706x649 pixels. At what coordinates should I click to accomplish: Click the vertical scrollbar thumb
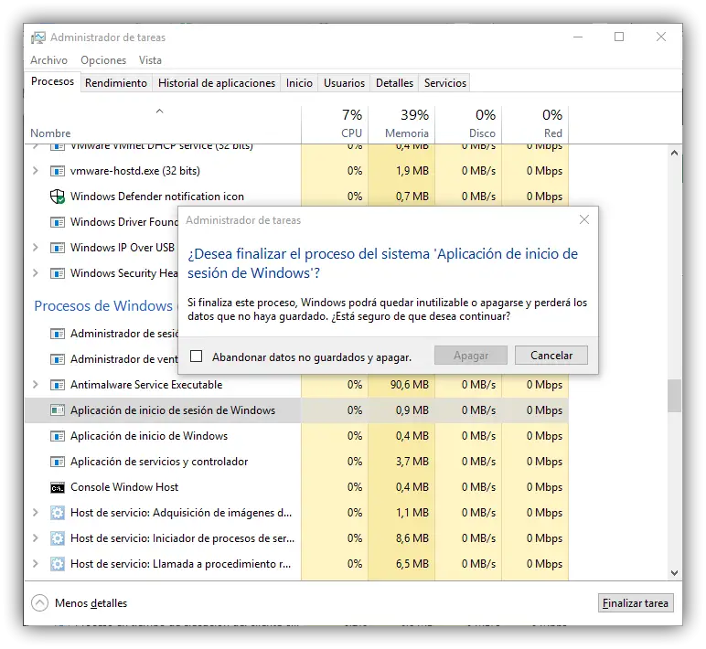674,396
